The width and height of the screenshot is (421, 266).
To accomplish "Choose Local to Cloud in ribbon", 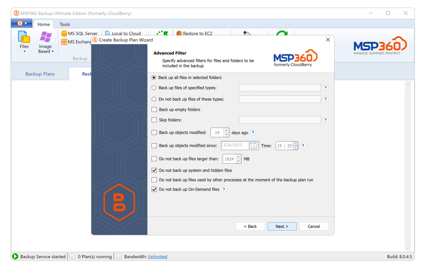I will coord(123,33).
